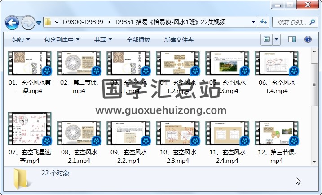The image size is (322, 195).
Task: Click the vertical scrollbar thumb
Action: click(314, 85)
